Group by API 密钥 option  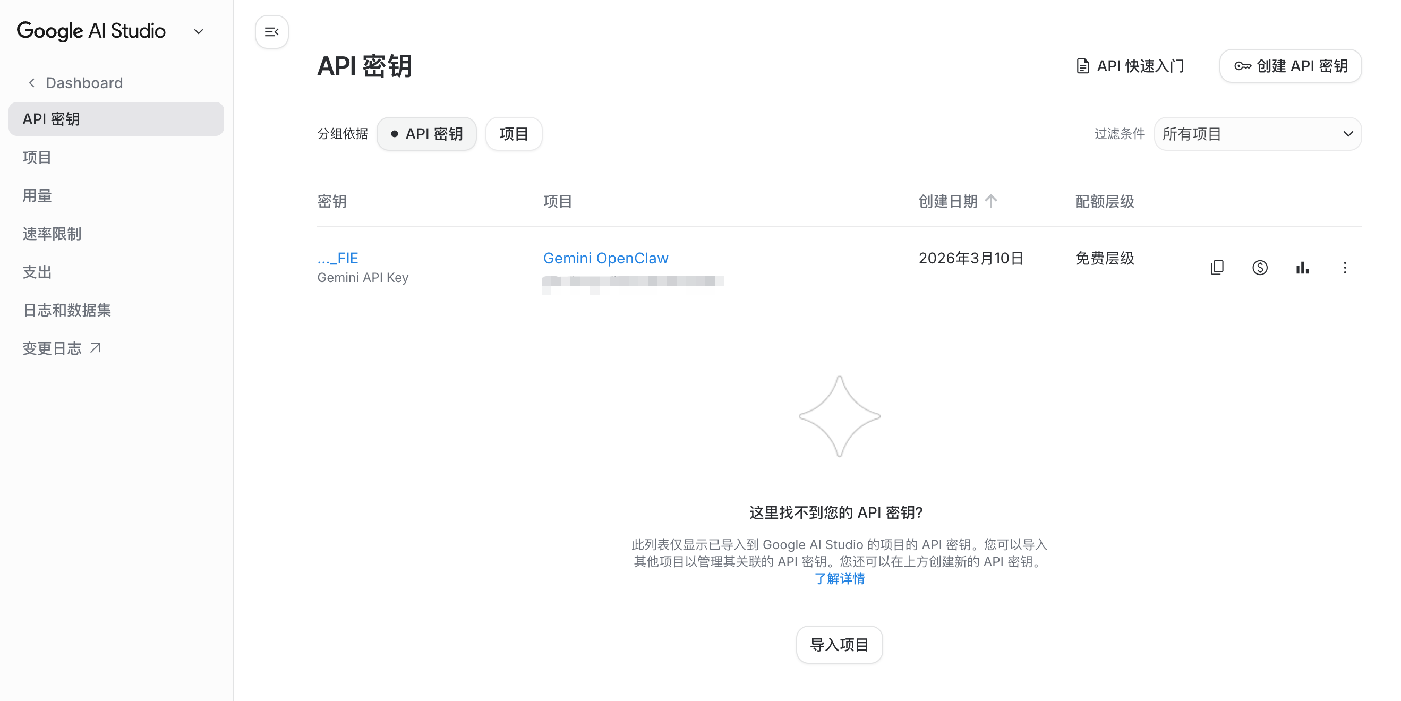coord(426,134)
